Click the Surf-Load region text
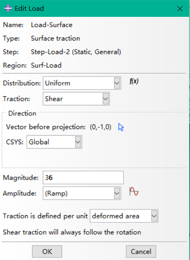Image resolution: width=190 pixels, height=260 pixels. pos(46,65)
